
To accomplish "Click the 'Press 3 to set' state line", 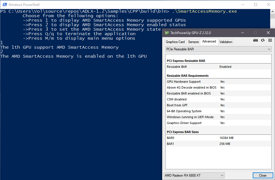I will tap(92, 29).
